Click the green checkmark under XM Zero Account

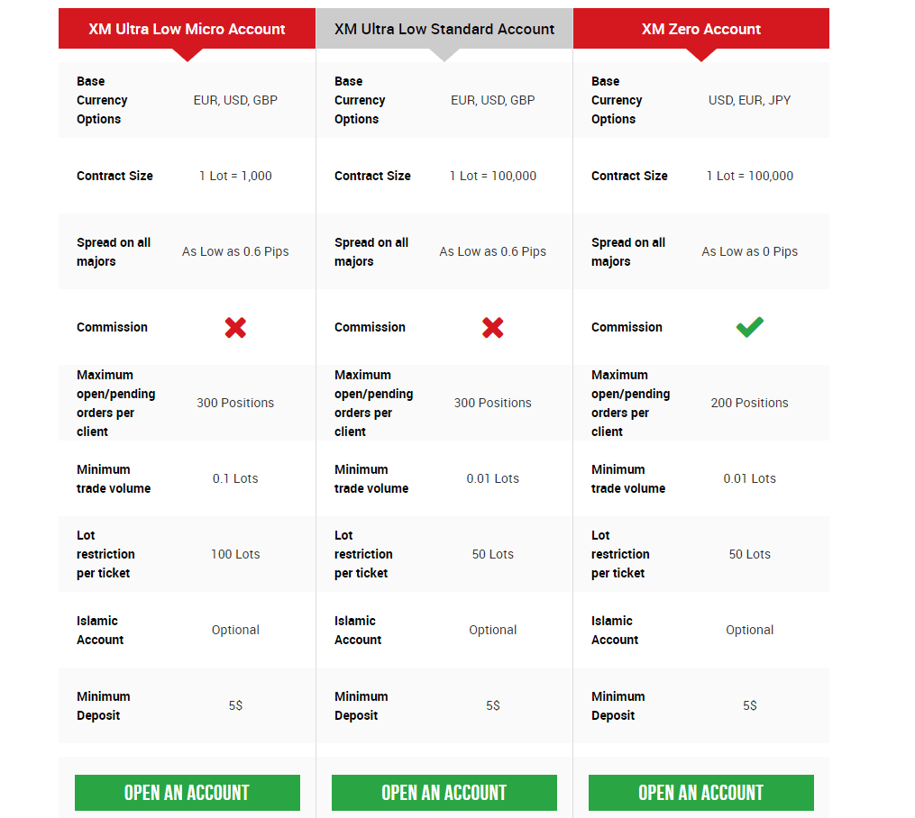(x=749, y=327)
